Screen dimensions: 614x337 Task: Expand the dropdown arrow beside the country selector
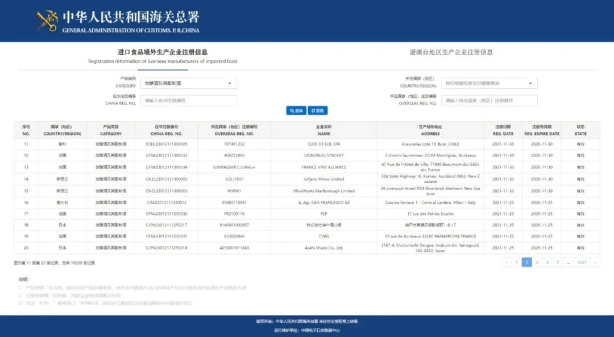(532, 83)
